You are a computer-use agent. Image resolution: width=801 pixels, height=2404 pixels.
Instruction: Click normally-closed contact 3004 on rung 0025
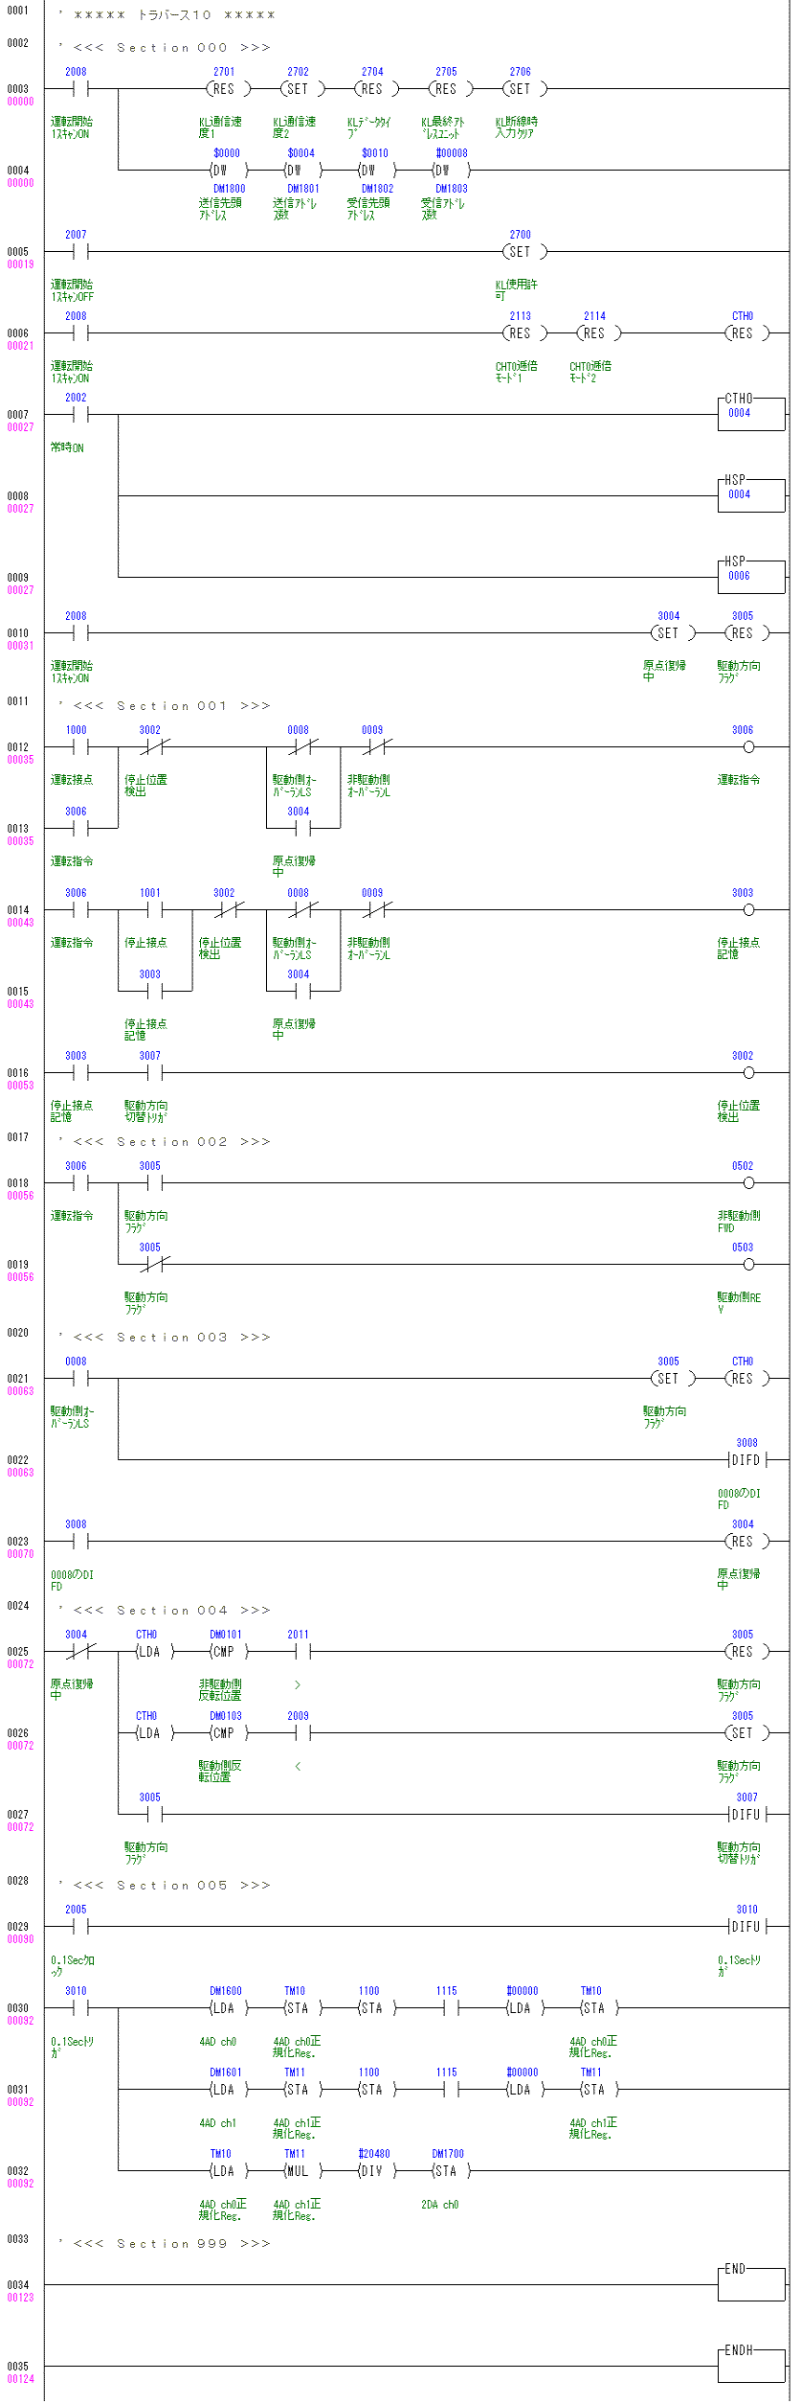pos(79,1652)
